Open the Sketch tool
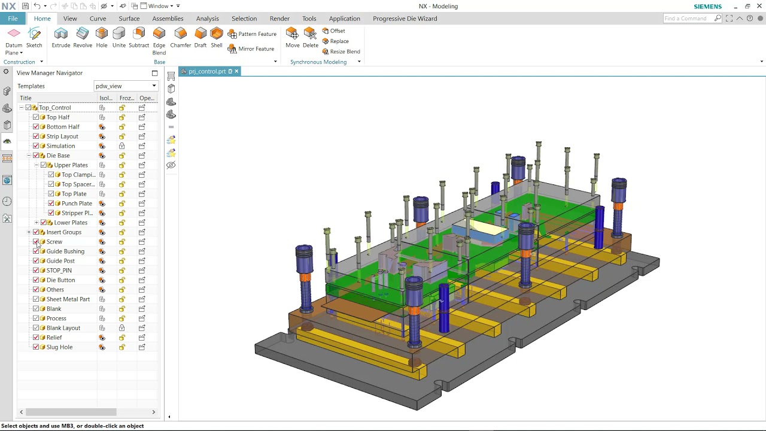The height and width of the screenshot is (431, 766). tap(34, 38)
